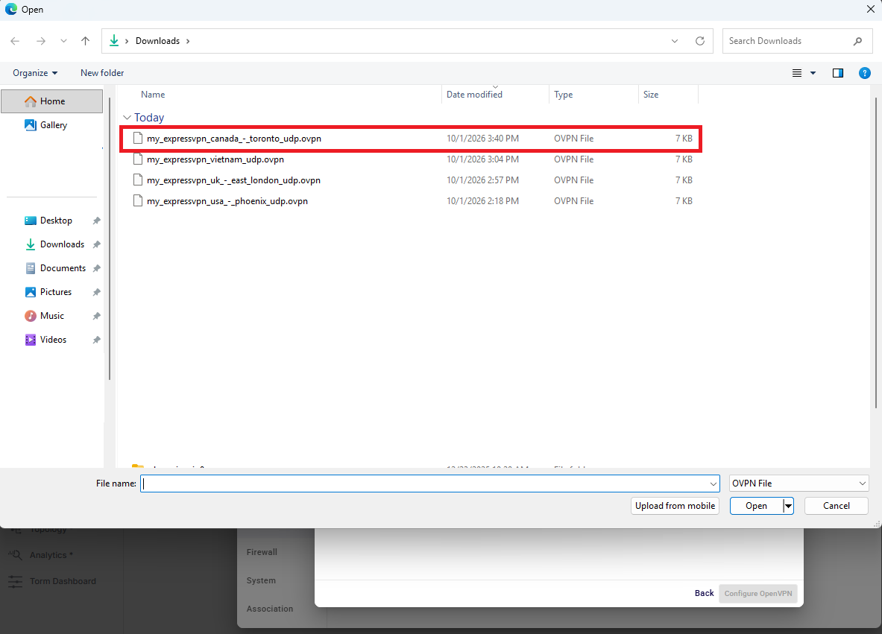Refresh the Downloads folder listing
This screenshot has width=882, height=634.
[x=700, y=41]
